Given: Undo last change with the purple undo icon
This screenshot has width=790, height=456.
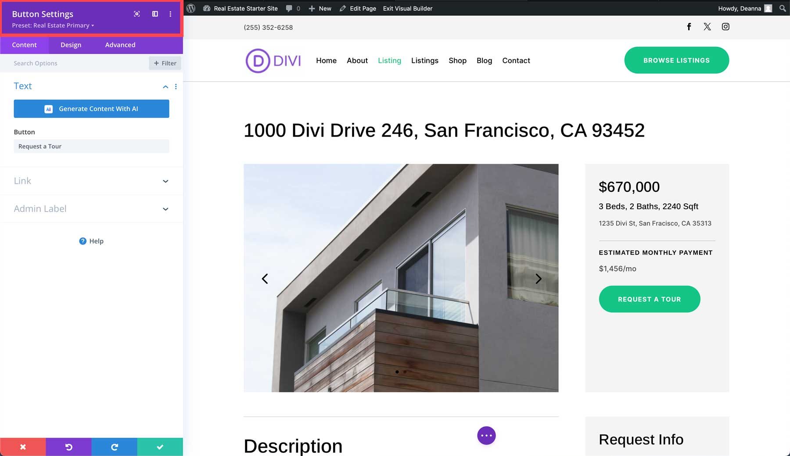Looking at the screenshot, I should 68,447.
